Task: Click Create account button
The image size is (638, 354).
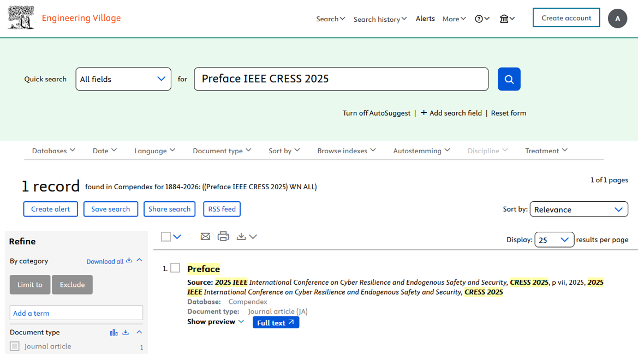Action: 566,17
